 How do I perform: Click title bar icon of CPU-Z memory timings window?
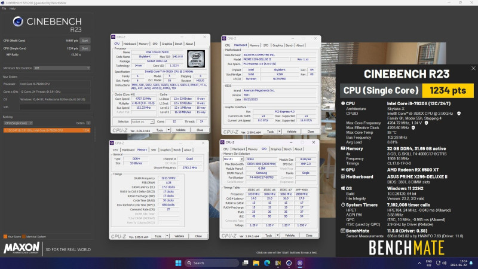click(x=112, y=143)
